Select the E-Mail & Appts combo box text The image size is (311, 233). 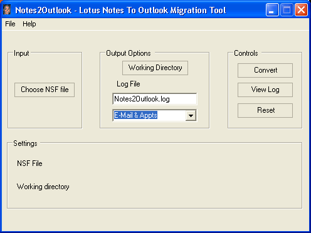tap(135, 115)
